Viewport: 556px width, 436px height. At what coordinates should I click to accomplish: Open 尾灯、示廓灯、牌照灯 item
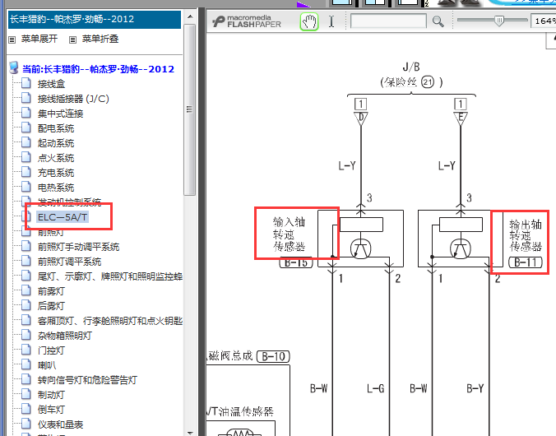(x=110, y=276)
